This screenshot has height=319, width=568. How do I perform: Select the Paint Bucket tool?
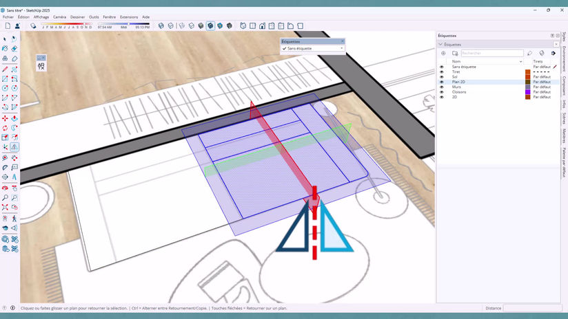[x=5, y=48]
